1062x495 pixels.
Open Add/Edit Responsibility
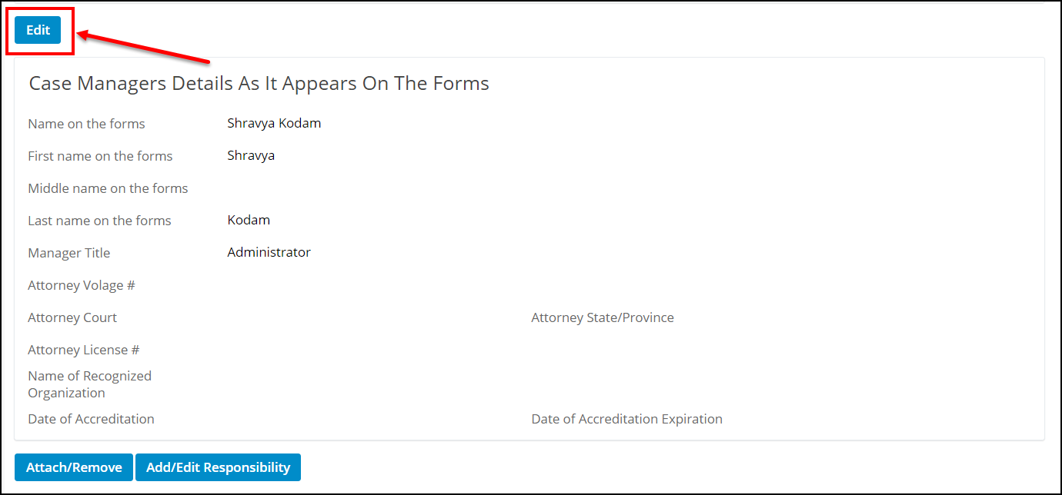click(x=218, y=467)
